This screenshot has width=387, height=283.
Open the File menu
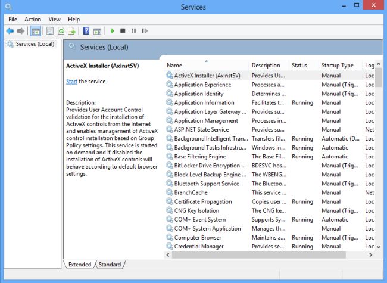point(13,19)
